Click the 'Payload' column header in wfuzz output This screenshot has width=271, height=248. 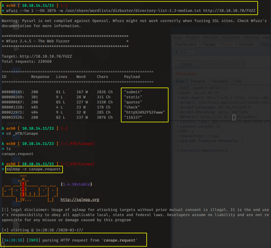(x=132, y=77)
